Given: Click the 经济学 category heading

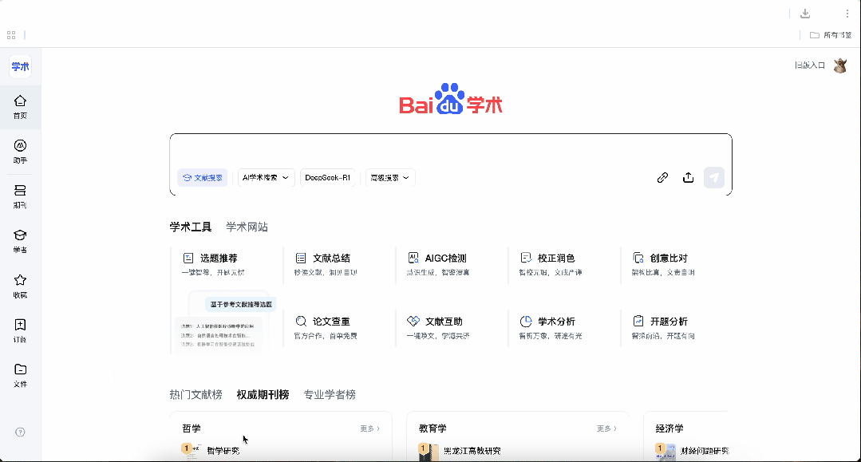Looking at the screenshot, I should click(x=669, y=428).
